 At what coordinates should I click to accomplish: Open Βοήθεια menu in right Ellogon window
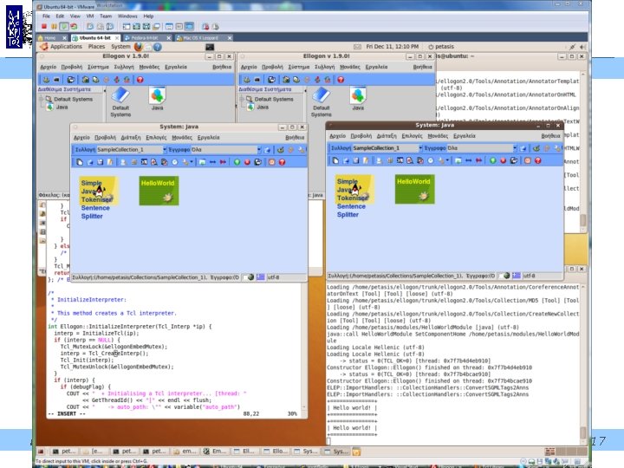coord(422,67)
